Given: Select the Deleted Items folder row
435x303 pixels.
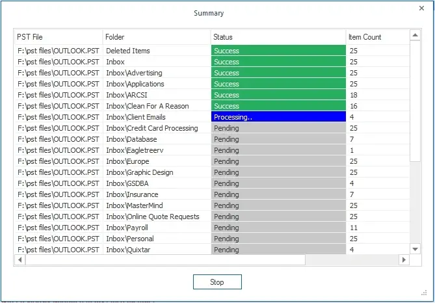Looking at the screenshot, I should pyautogui.click(x=212, y=51).
